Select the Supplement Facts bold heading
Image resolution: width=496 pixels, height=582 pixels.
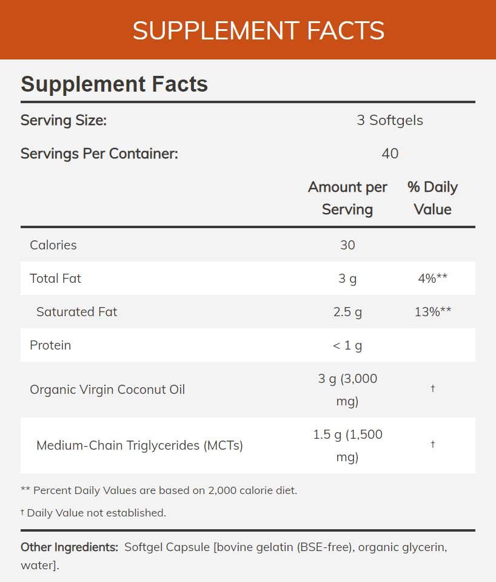114,84
